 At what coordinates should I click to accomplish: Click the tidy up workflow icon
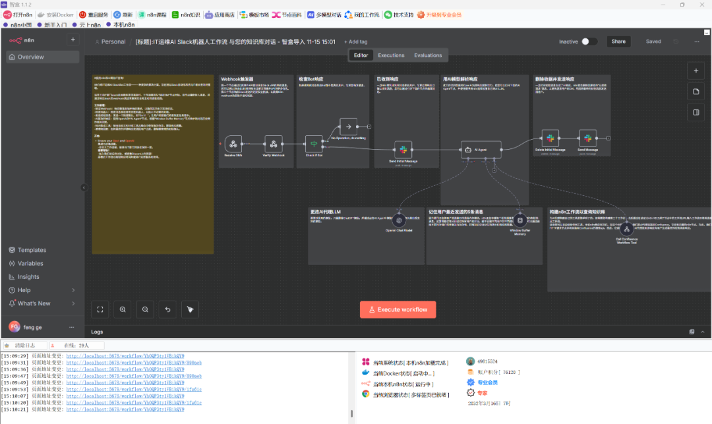click(189, 309)
